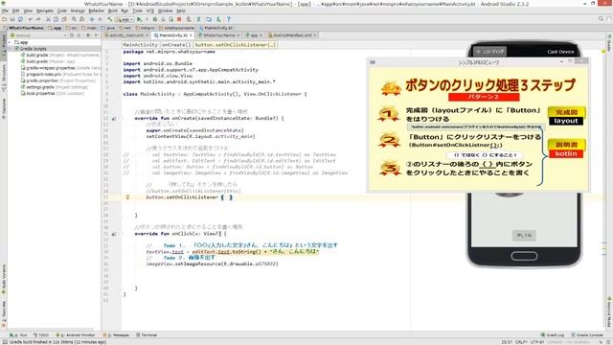
Task: Click the Copy toolbar icon
Action: tap(56, 19)
